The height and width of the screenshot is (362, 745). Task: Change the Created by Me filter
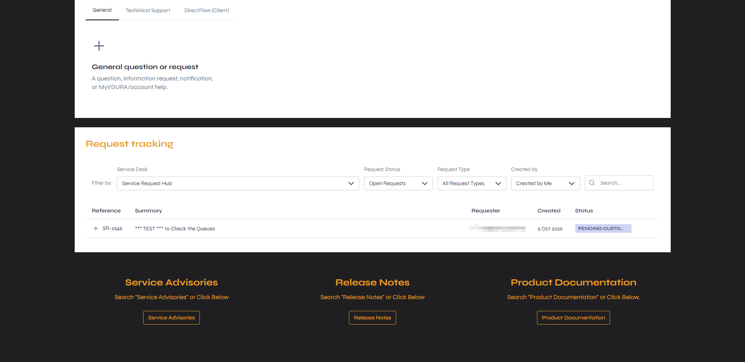pyautogui.click(x=545, y=183)
